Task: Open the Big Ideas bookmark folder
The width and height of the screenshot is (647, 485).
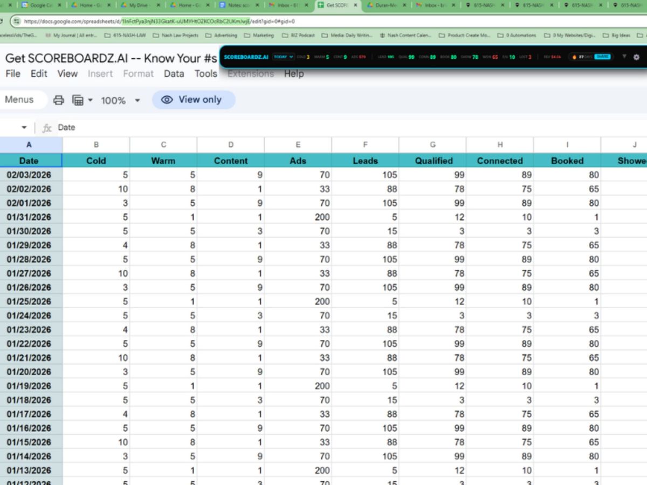Action: 617,36
